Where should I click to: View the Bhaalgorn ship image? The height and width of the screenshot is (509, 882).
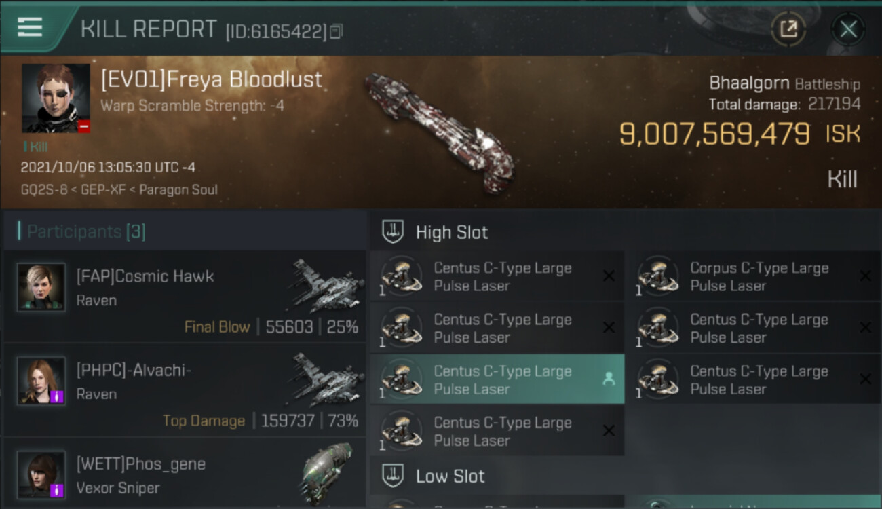[439, 132]
